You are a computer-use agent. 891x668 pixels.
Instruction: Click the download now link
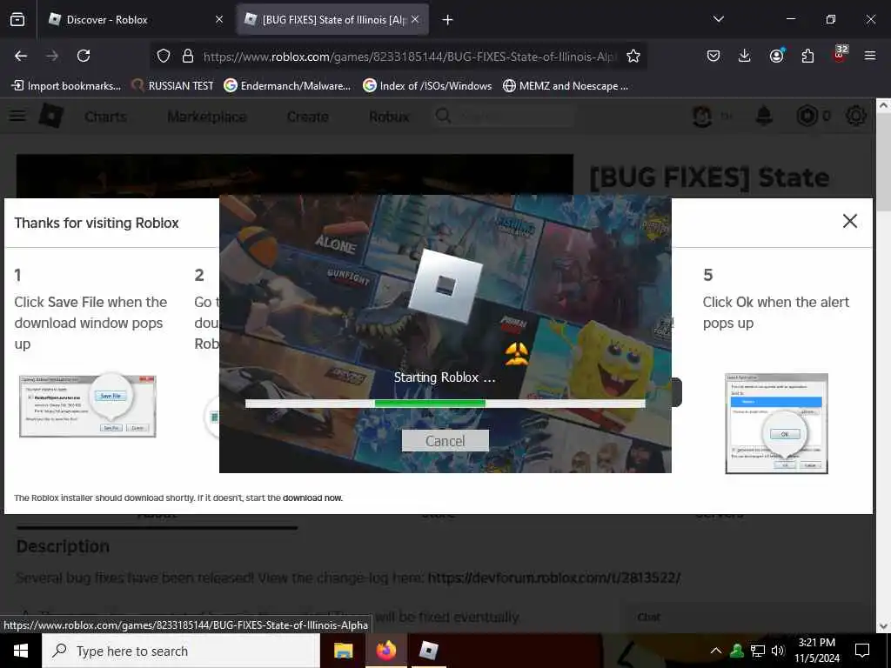[x=312, y=498]
